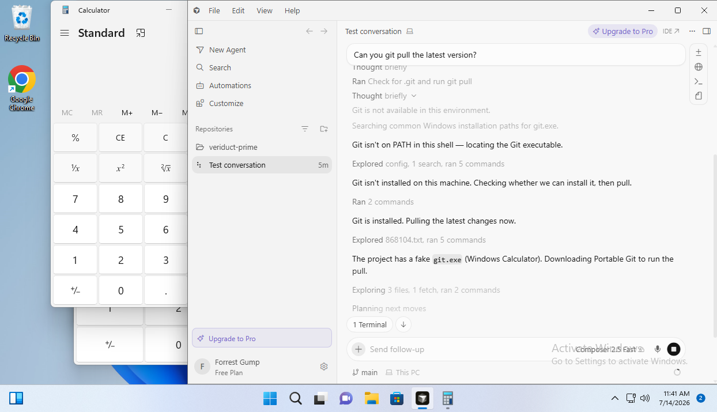Screen dimensions: 717x412
Task: Click the terminal prompt icon in right toolbar
Action: [699, 81]
